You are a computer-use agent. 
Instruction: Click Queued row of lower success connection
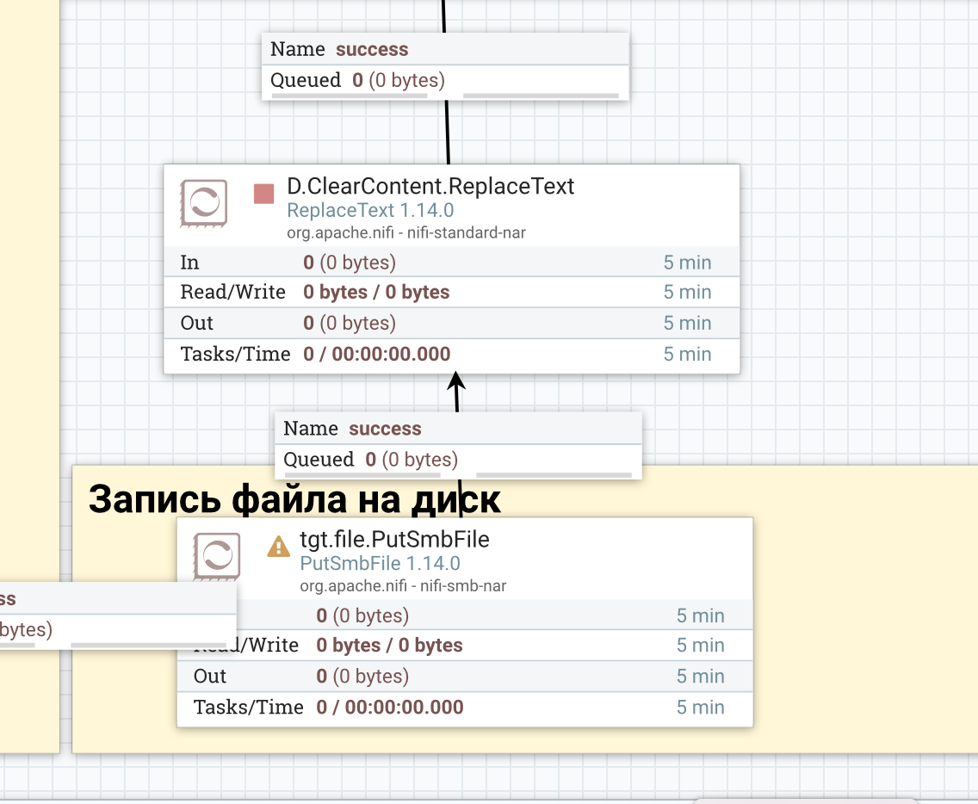[458, 460]
